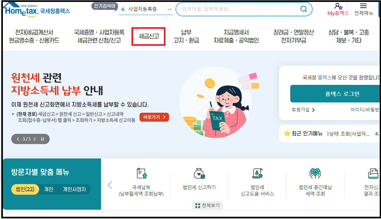Click the search magnifier icon

coord(303,9)
